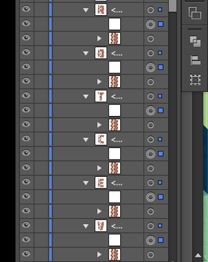Click the double-ring target below the C group

click(150, 154)
